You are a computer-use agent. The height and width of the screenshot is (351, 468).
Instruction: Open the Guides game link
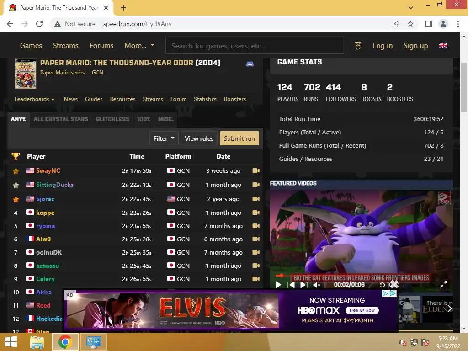point(94,99)
